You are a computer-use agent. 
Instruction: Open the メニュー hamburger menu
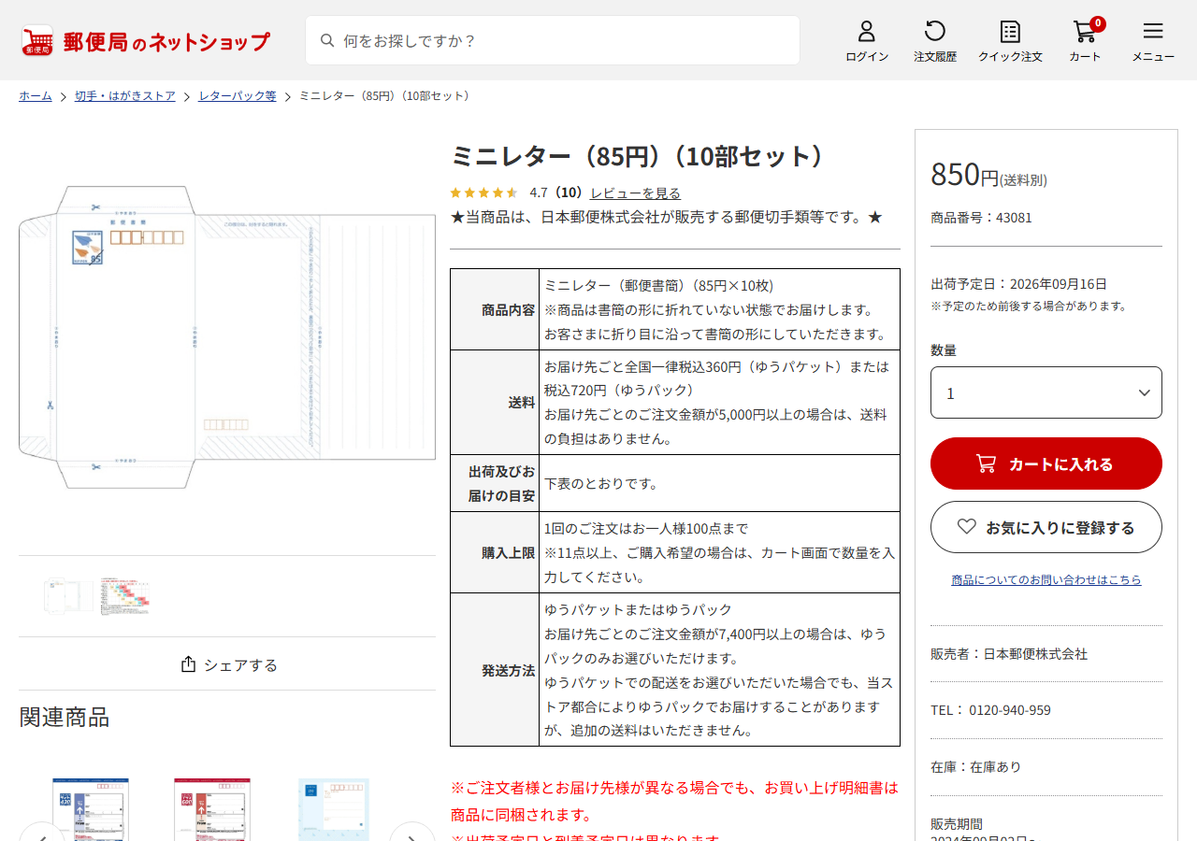pyautogui.click(x=1153, y=42)
